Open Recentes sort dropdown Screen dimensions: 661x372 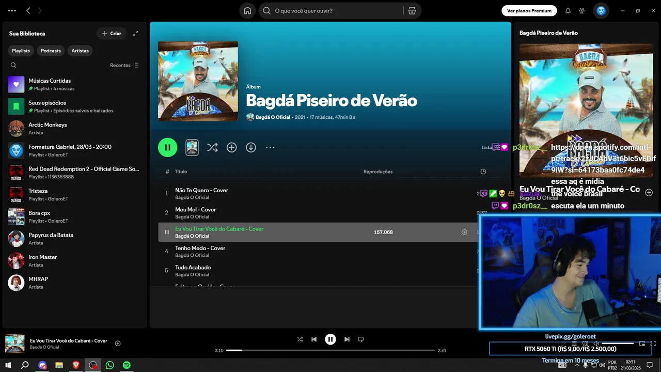[x=124, y=65]
